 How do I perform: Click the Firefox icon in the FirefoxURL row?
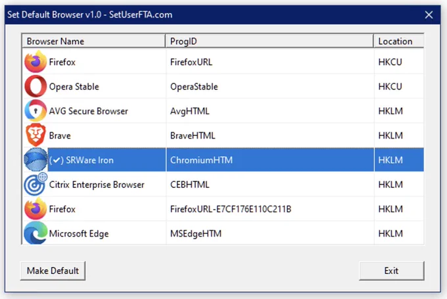[x=35, y=62]
